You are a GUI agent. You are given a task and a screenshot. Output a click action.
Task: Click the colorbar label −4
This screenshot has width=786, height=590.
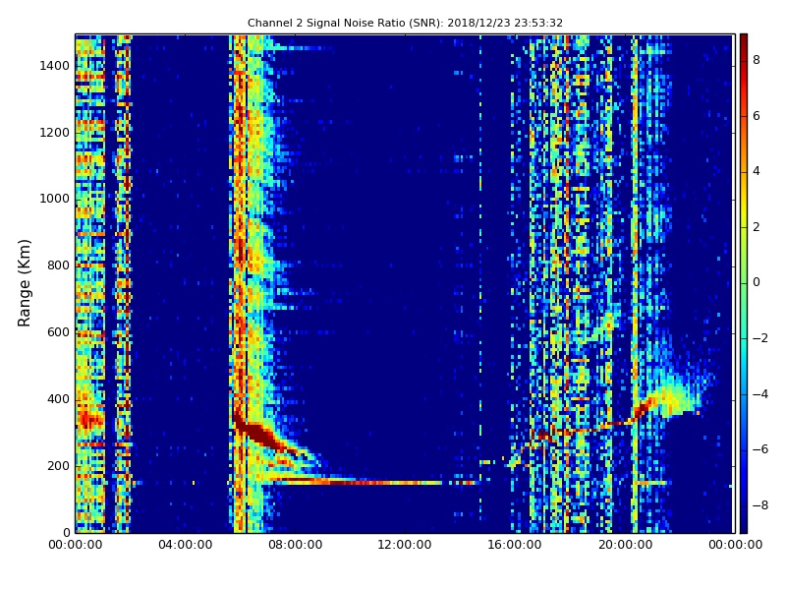760,394
